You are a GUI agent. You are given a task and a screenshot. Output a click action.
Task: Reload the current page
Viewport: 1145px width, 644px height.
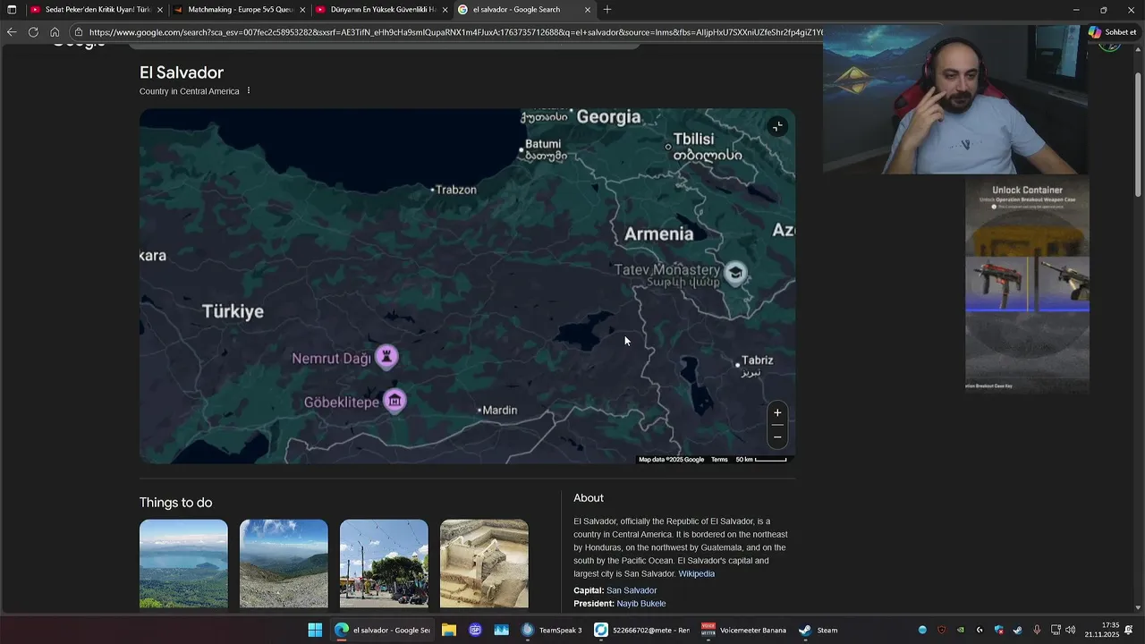click(x=33, y=32)
